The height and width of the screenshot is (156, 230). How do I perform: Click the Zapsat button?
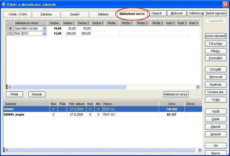[216, 127]
